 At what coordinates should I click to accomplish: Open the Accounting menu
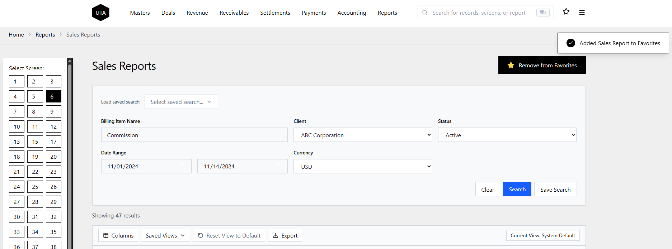click(352, 13)
